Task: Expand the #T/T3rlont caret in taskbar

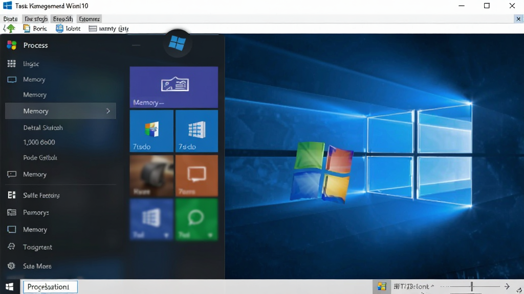Action: (x=432, y=286)
